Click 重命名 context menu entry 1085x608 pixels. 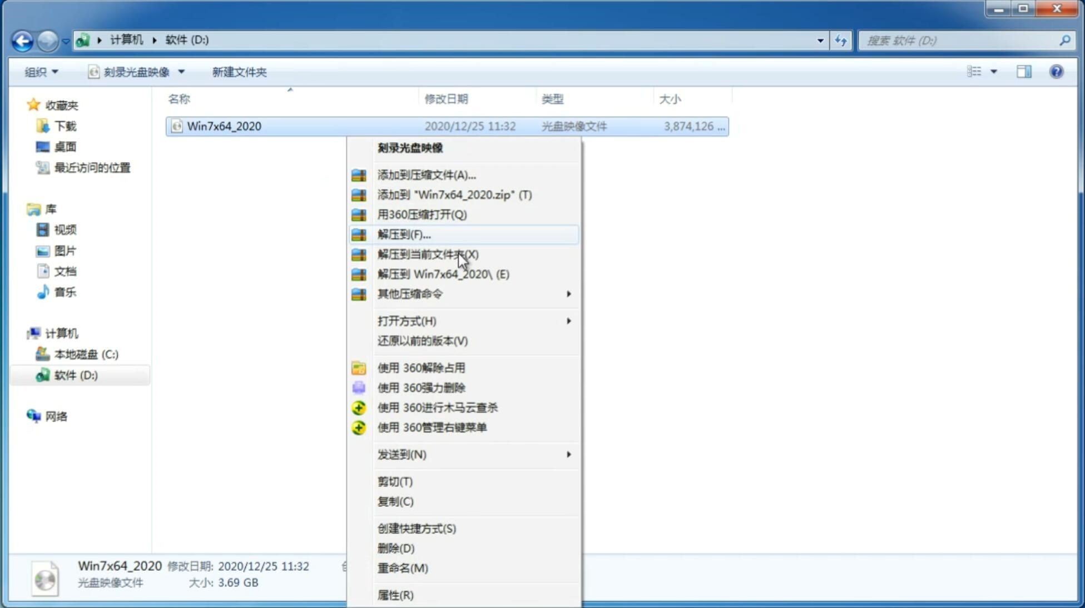coord(403,568)
